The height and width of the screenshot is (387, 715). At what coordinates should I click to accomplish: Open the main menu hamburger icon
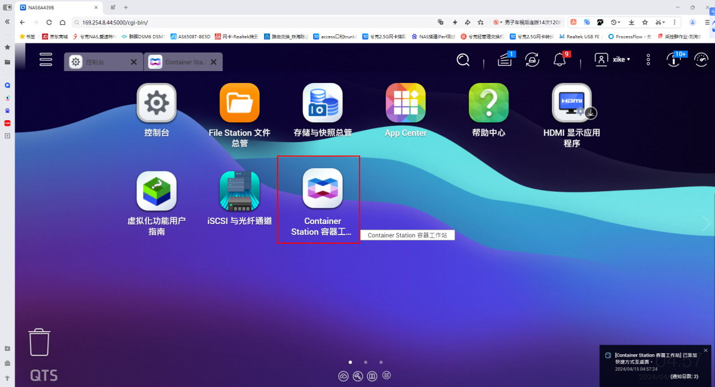[45, 59]
